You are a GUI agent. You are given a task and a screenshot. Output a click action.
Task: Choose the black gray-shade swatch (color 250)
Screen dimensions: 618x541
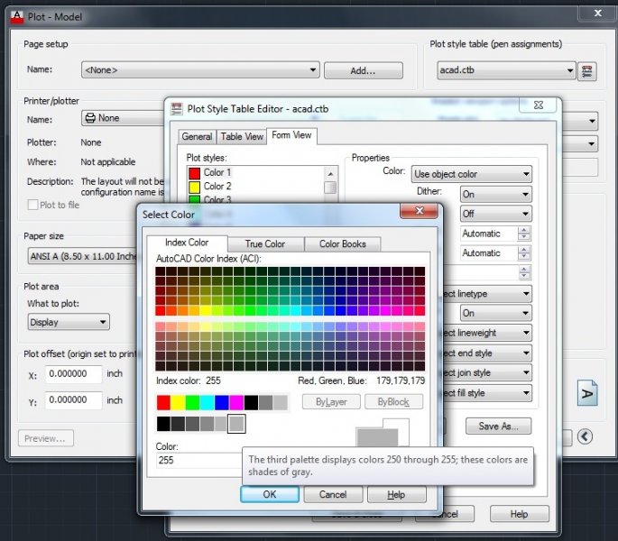tap(163, 423)
